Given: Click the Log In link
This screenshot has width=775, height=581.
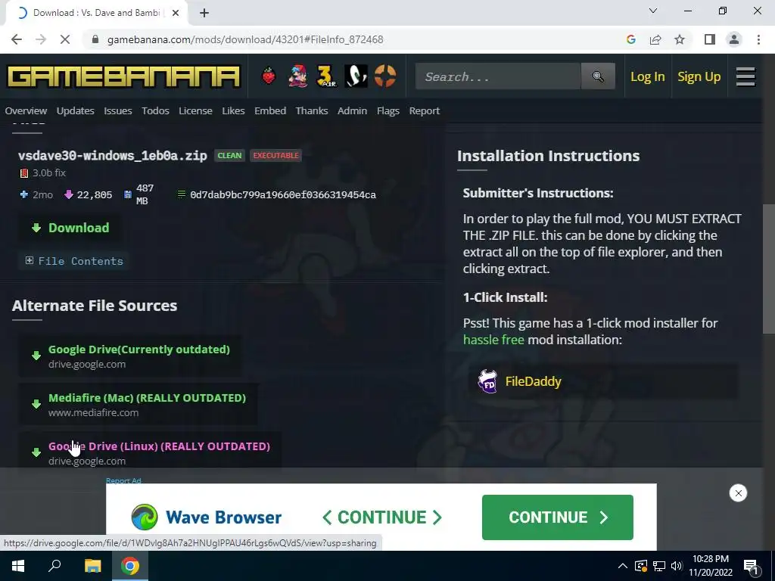Looking at the screenshot, I should [x=648, y=76].
